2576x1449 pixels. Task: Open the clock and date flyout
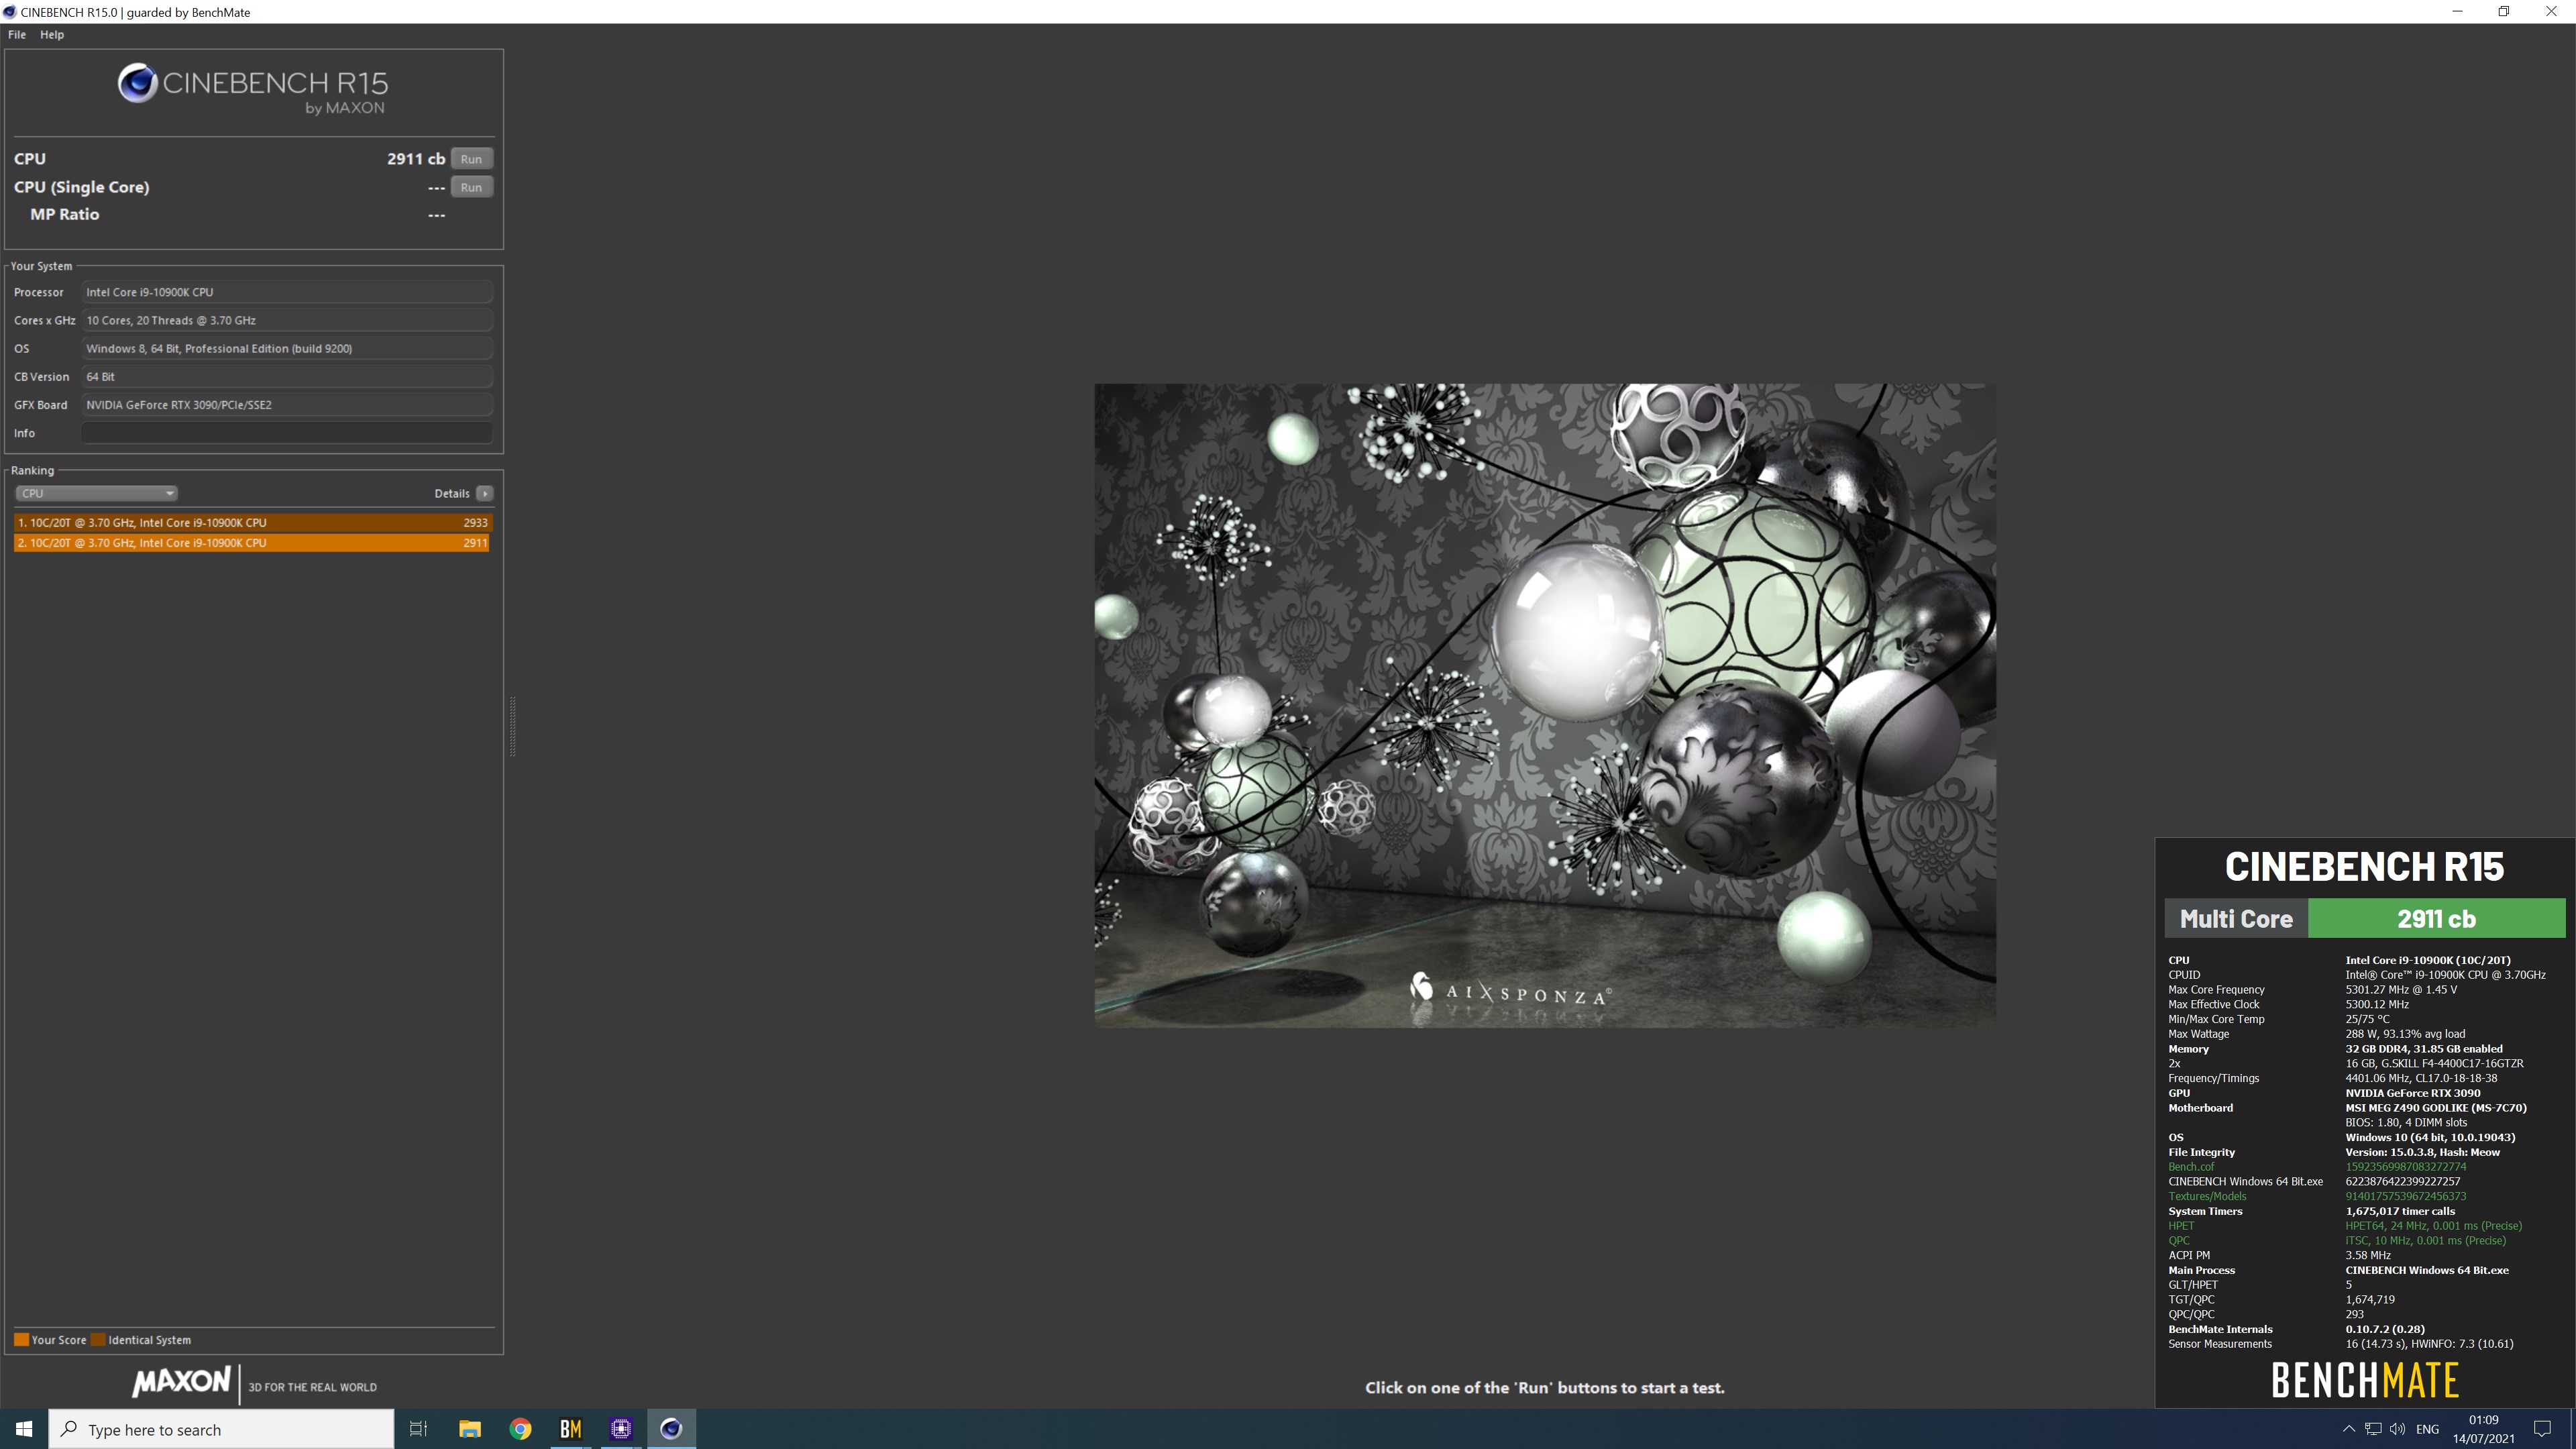[2483, 1429]
